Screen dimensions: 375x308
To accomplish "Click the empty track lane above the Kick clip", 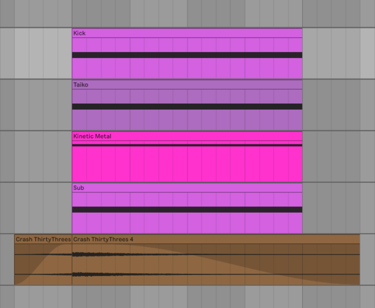I will 187,13.
